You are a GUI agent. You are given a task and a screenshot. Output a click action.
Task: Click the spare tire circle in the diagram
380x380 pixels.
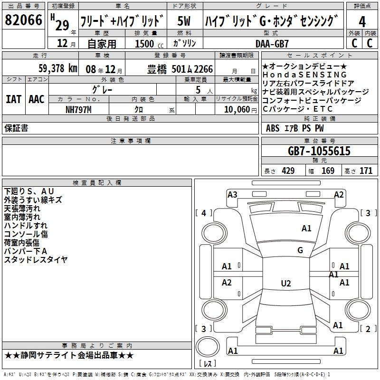tap(207, 346)
